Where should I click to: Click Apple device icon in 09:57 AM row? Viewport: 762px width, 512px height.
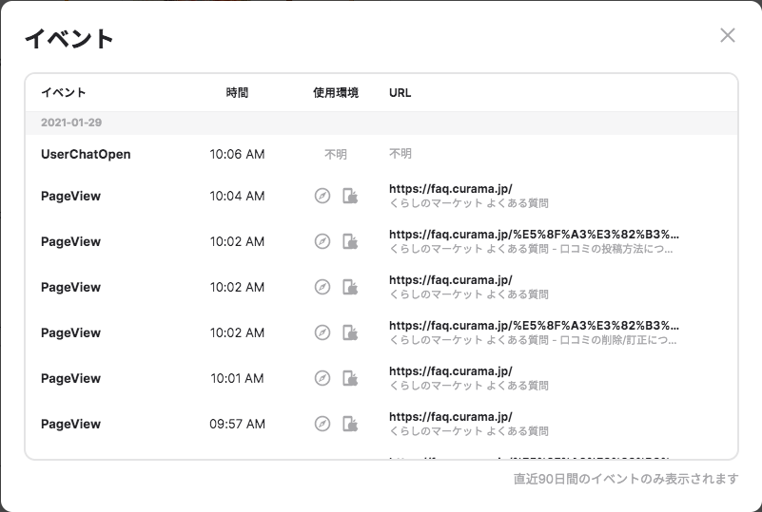tap(350, 424)
